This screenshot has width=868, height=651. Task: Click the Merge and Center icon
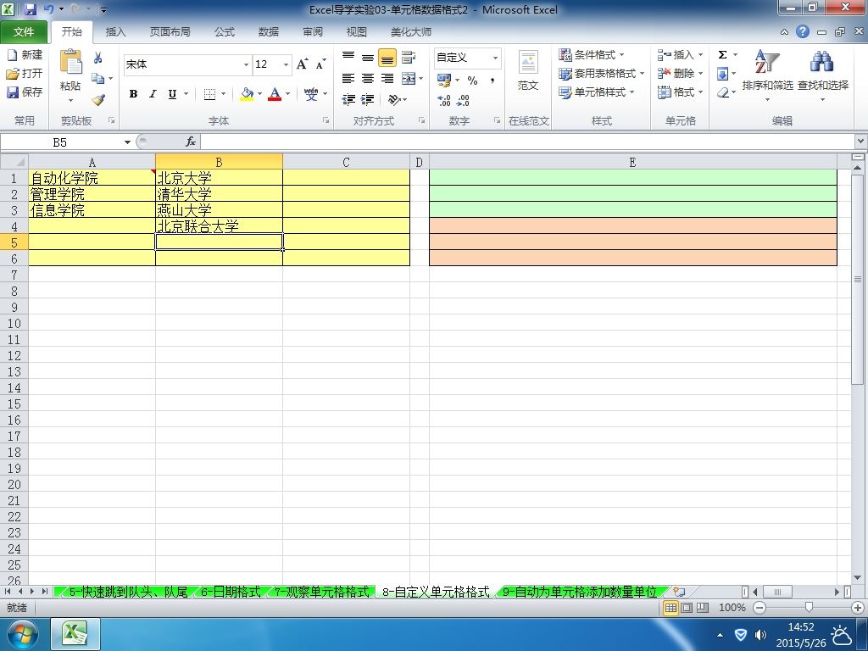[x=409, y=79]
